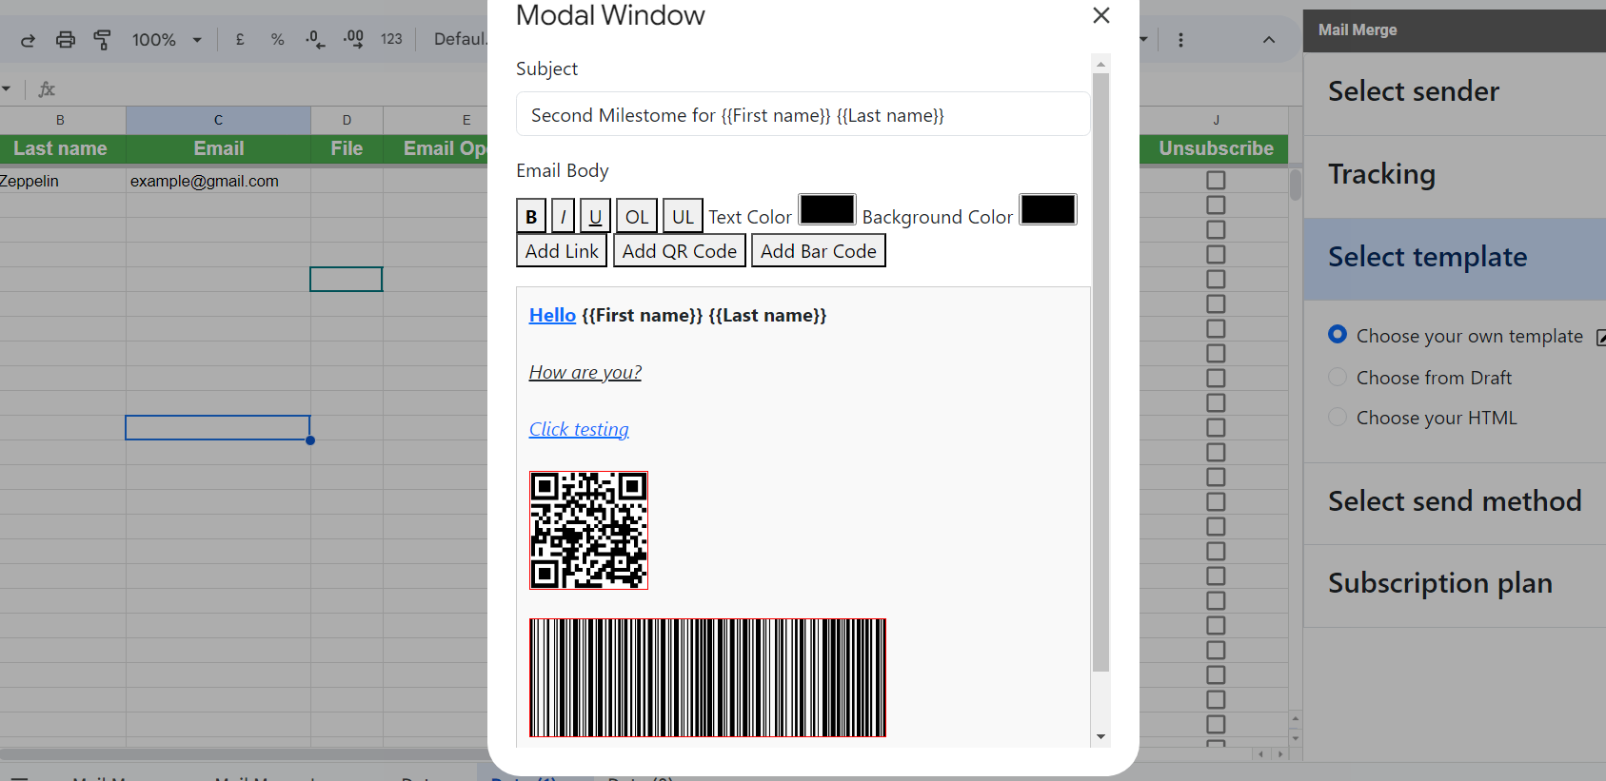Viewport: 1606px width, 781px height.
Task: Click the print icon in the toolbar
Action: pos(65,40)
